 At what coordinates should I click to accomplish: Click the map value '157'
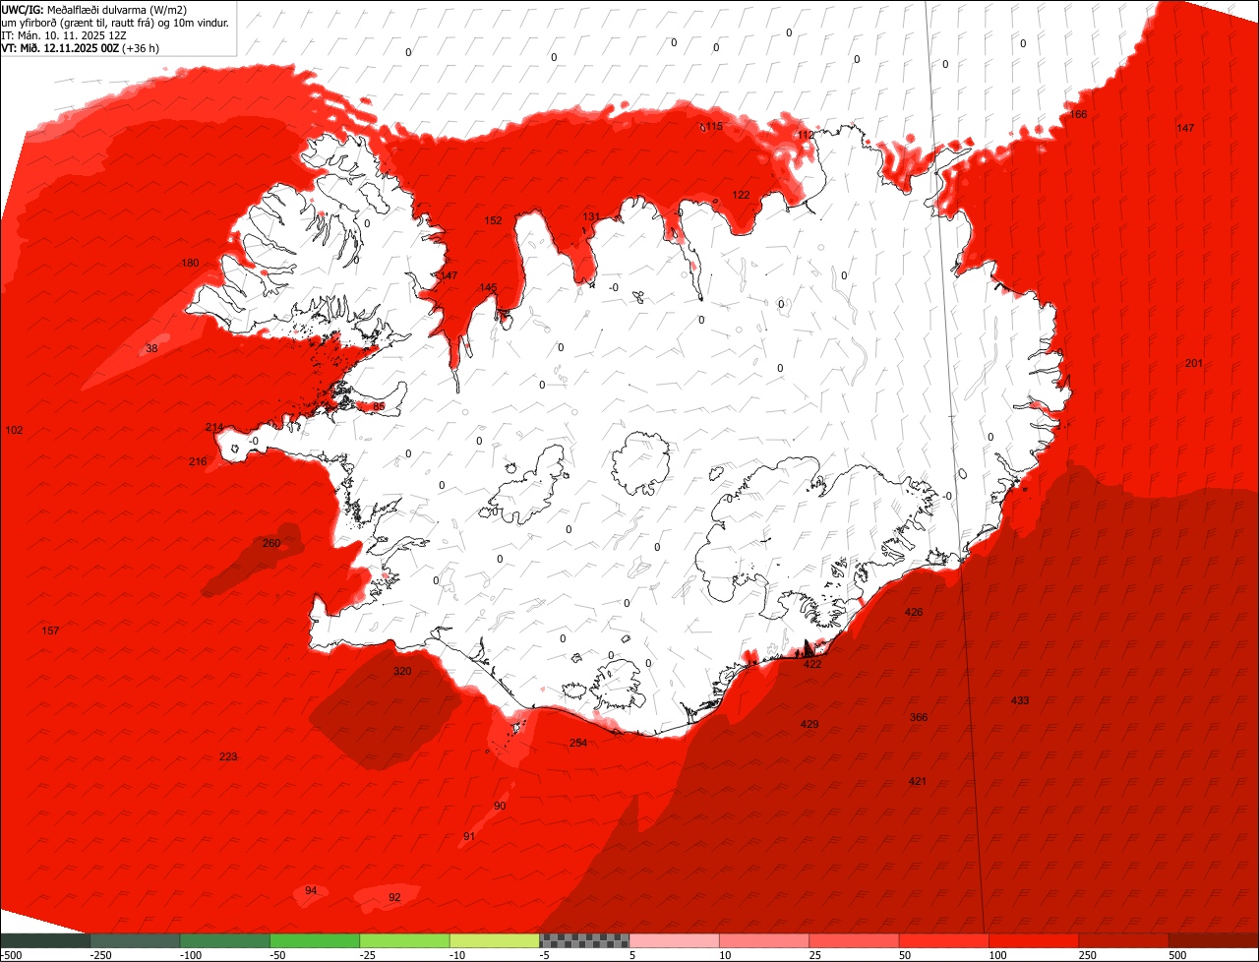click(50, 631)
